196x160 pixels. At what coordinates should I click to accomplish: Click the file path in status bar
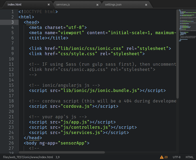28,157
